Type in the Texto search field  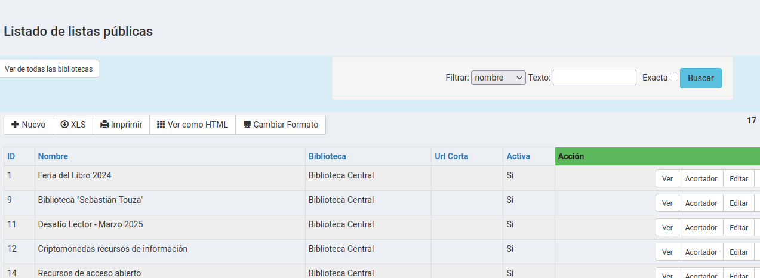(x=594, y=78)
